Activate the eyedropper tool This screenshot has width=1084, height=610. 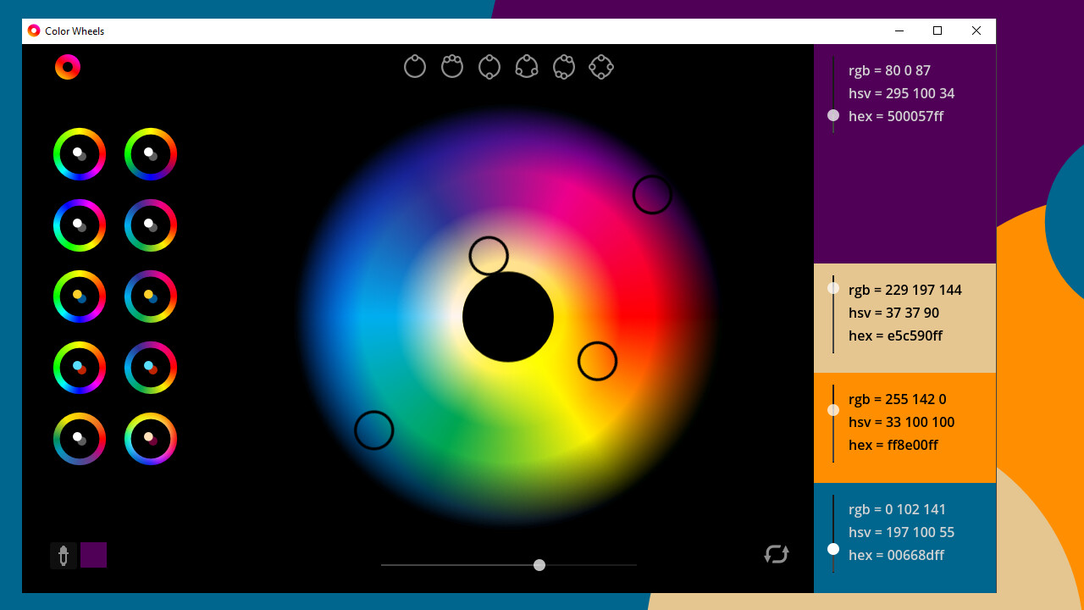click(64, 555)
